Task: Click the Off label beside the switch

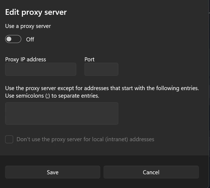Action: pos(30,40)
